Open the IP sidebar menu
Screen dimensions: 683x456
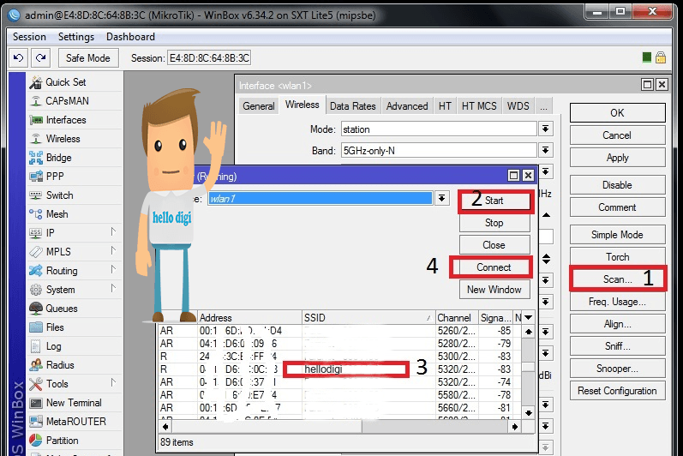pyautogui.click(x=75, y=233)
